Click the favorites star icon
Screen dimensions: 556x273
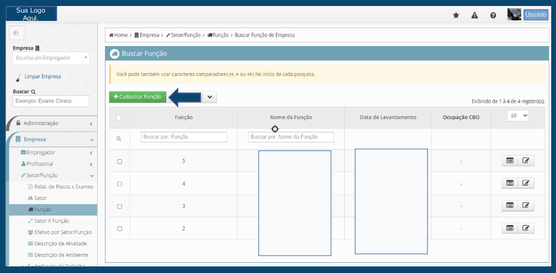tap(456, 15)
